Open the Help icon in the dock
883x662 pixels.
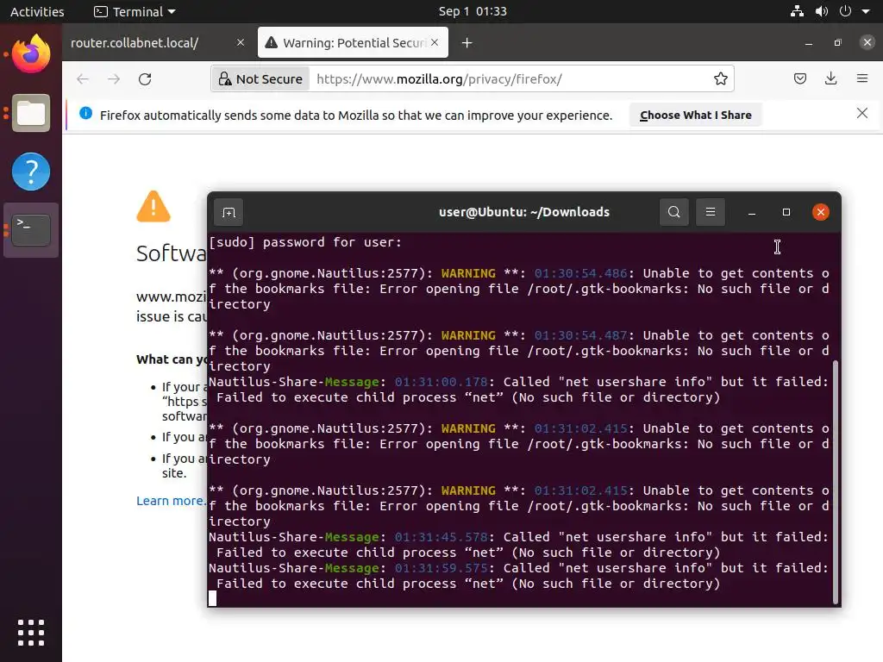(31, 172)
